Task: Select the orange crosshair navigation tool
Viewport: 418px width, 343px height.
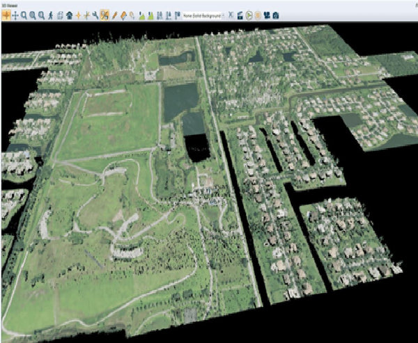Action: pyautogui.click(x=6, y=14)
